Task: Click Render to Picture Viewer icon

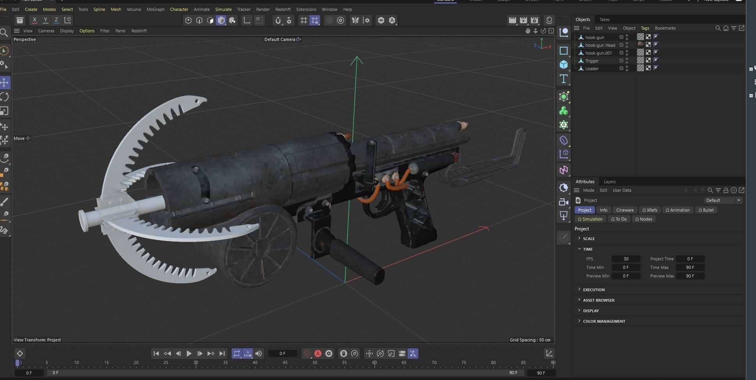Action: tap(524, 20)
